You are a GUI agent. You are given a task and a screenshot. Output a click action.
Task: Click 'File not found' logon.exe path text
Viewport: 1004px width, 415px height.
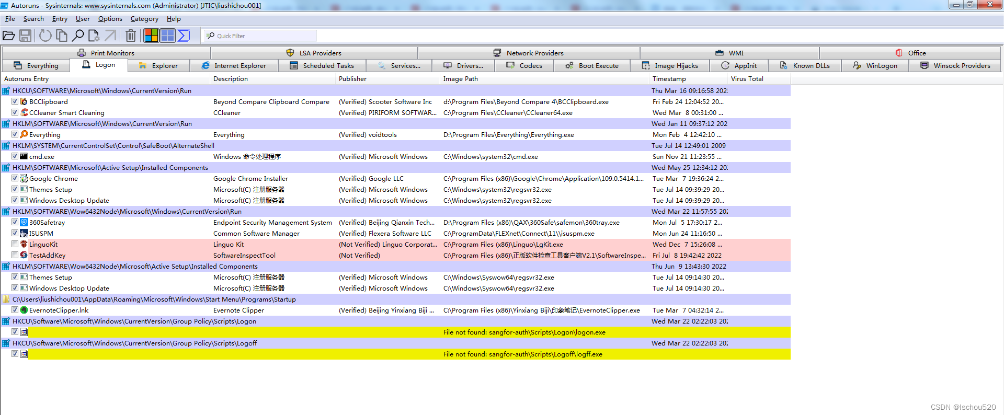pos(524,332)
